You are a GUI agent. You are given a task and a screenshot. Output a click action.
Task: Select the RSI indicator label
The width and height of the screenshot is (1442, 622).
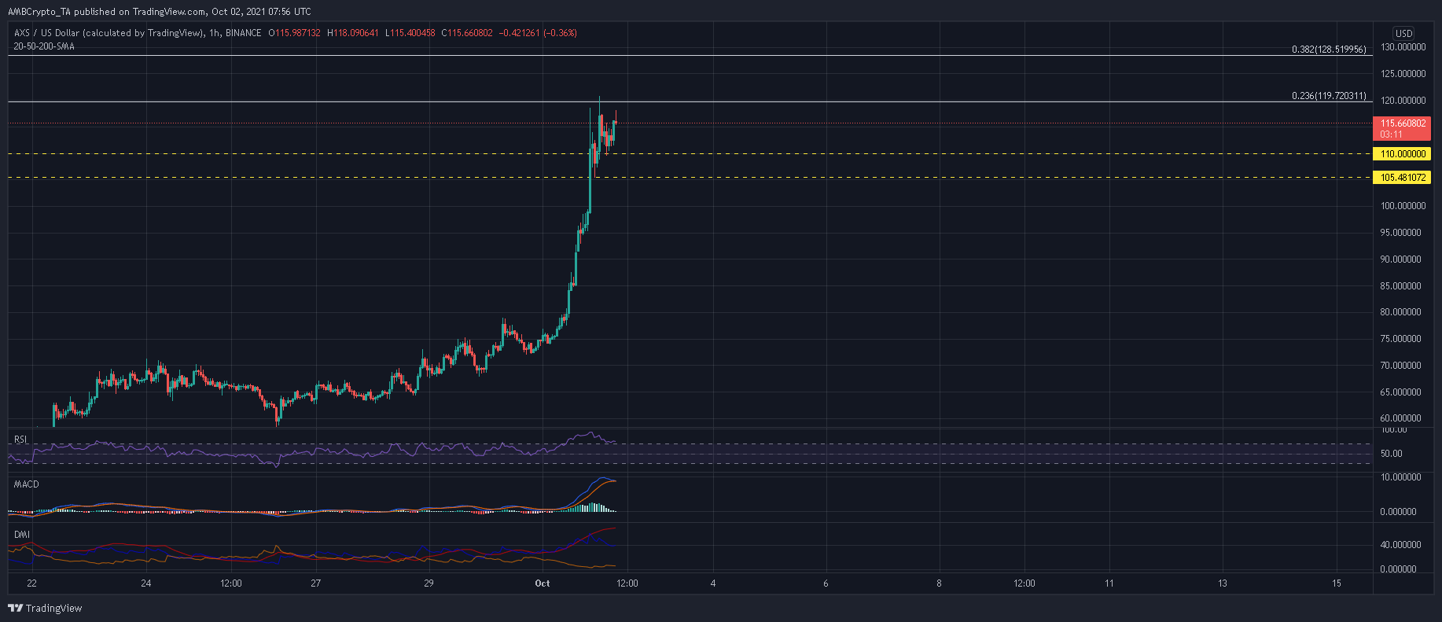coord(21,440)
